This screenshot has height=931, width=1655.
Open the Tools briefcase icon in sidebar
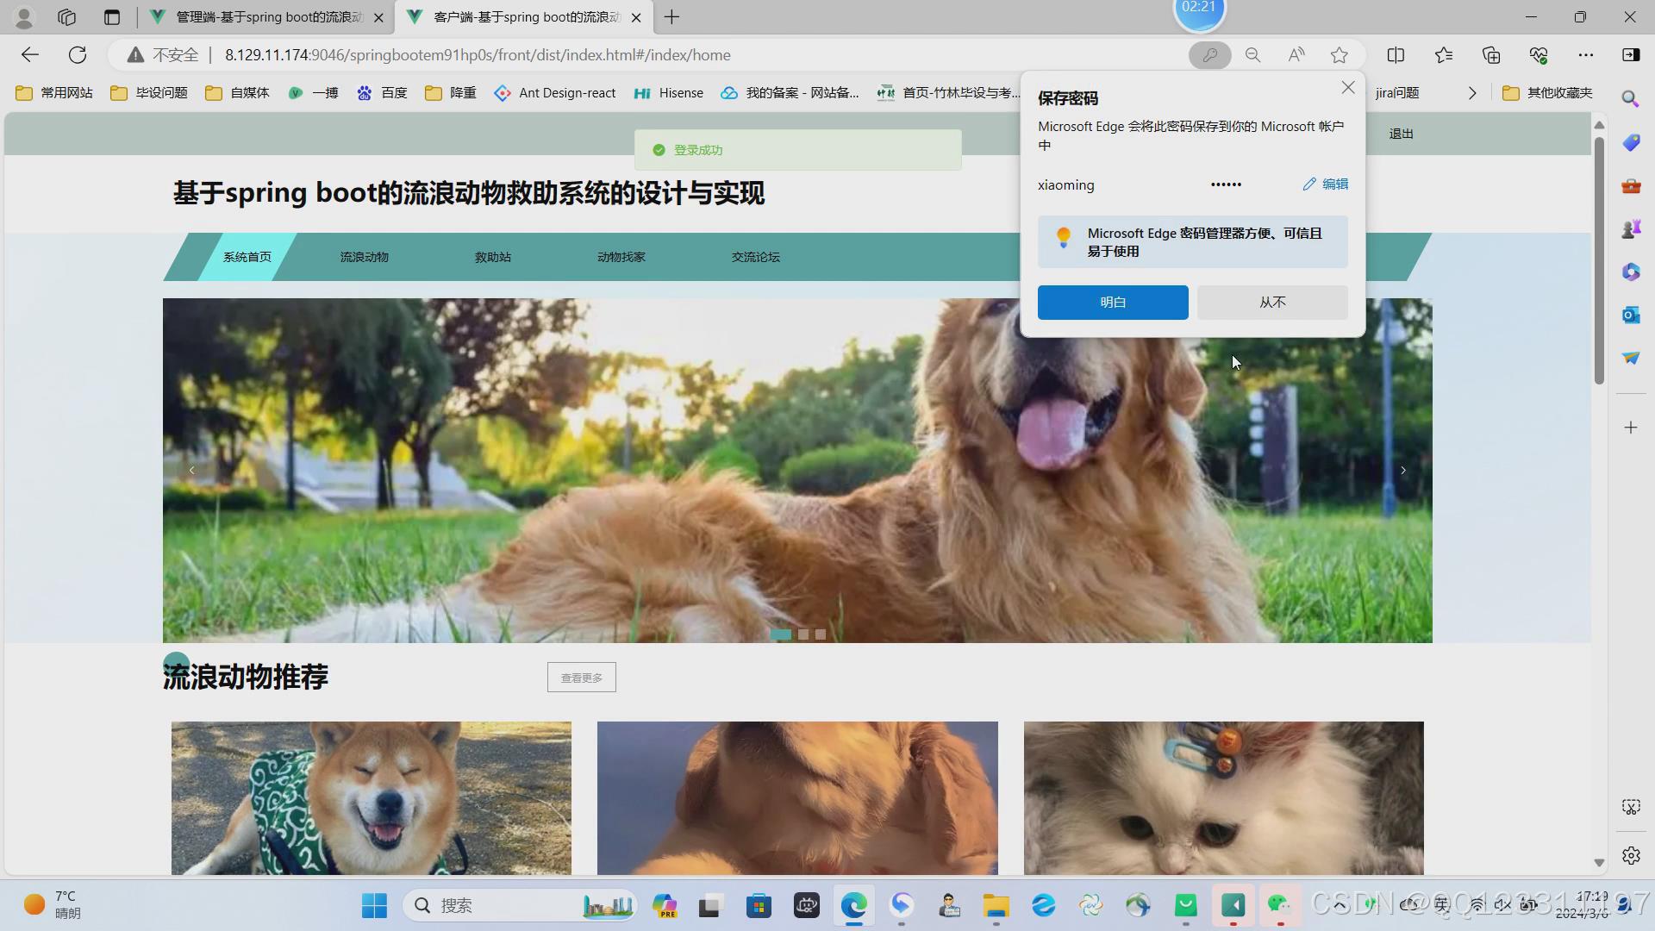point(1630,185)
